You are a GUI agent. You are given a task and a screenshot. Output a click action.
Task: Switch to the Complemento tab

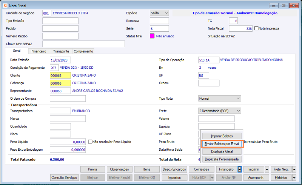83,51
